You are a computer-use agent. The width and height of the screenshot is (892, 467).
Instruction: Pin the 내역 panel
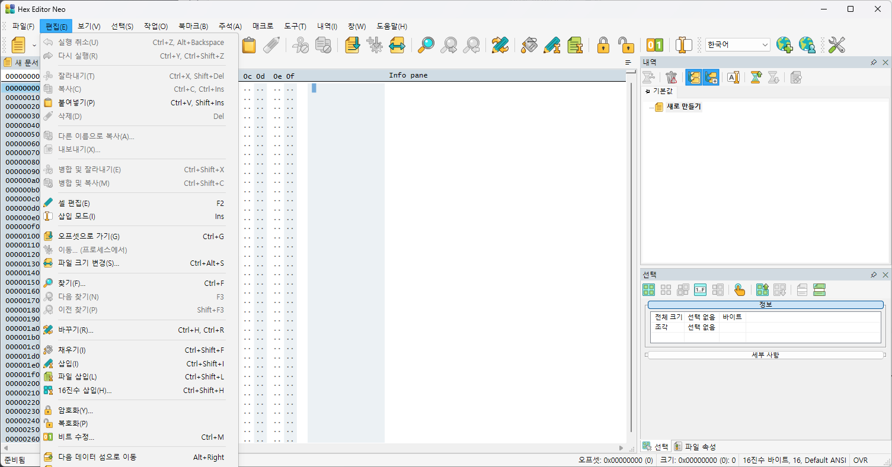coord(874,62)
